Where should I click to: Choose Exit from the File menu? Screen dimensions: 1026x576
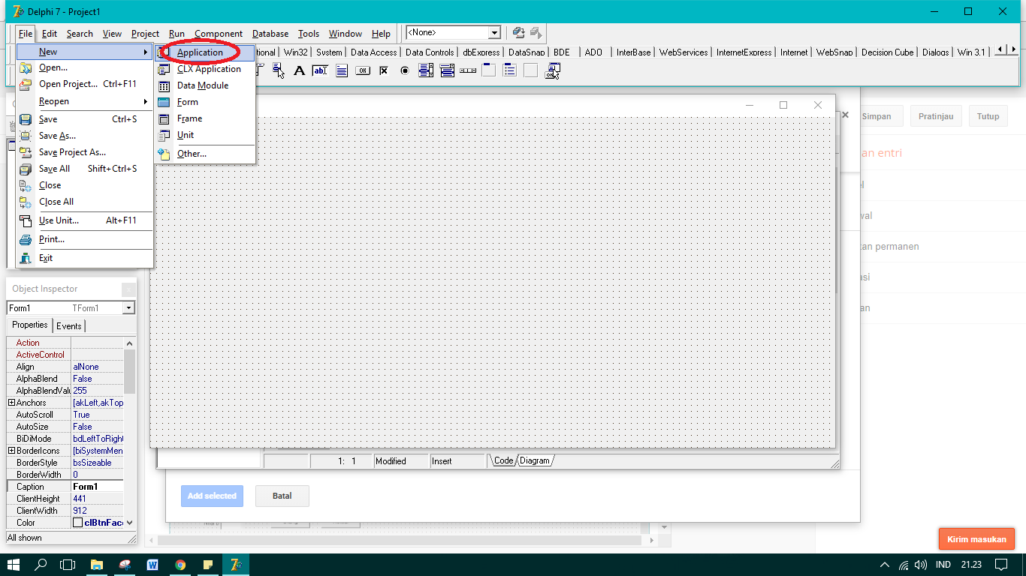(85, 258)
